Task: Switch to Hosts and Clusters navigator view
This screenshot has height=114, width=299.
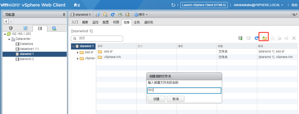Action: [x=11, y=28]
